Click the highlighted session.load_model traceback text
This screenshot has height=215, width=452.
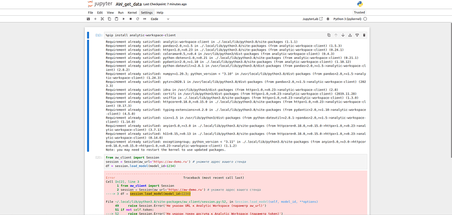coord(160,194)
